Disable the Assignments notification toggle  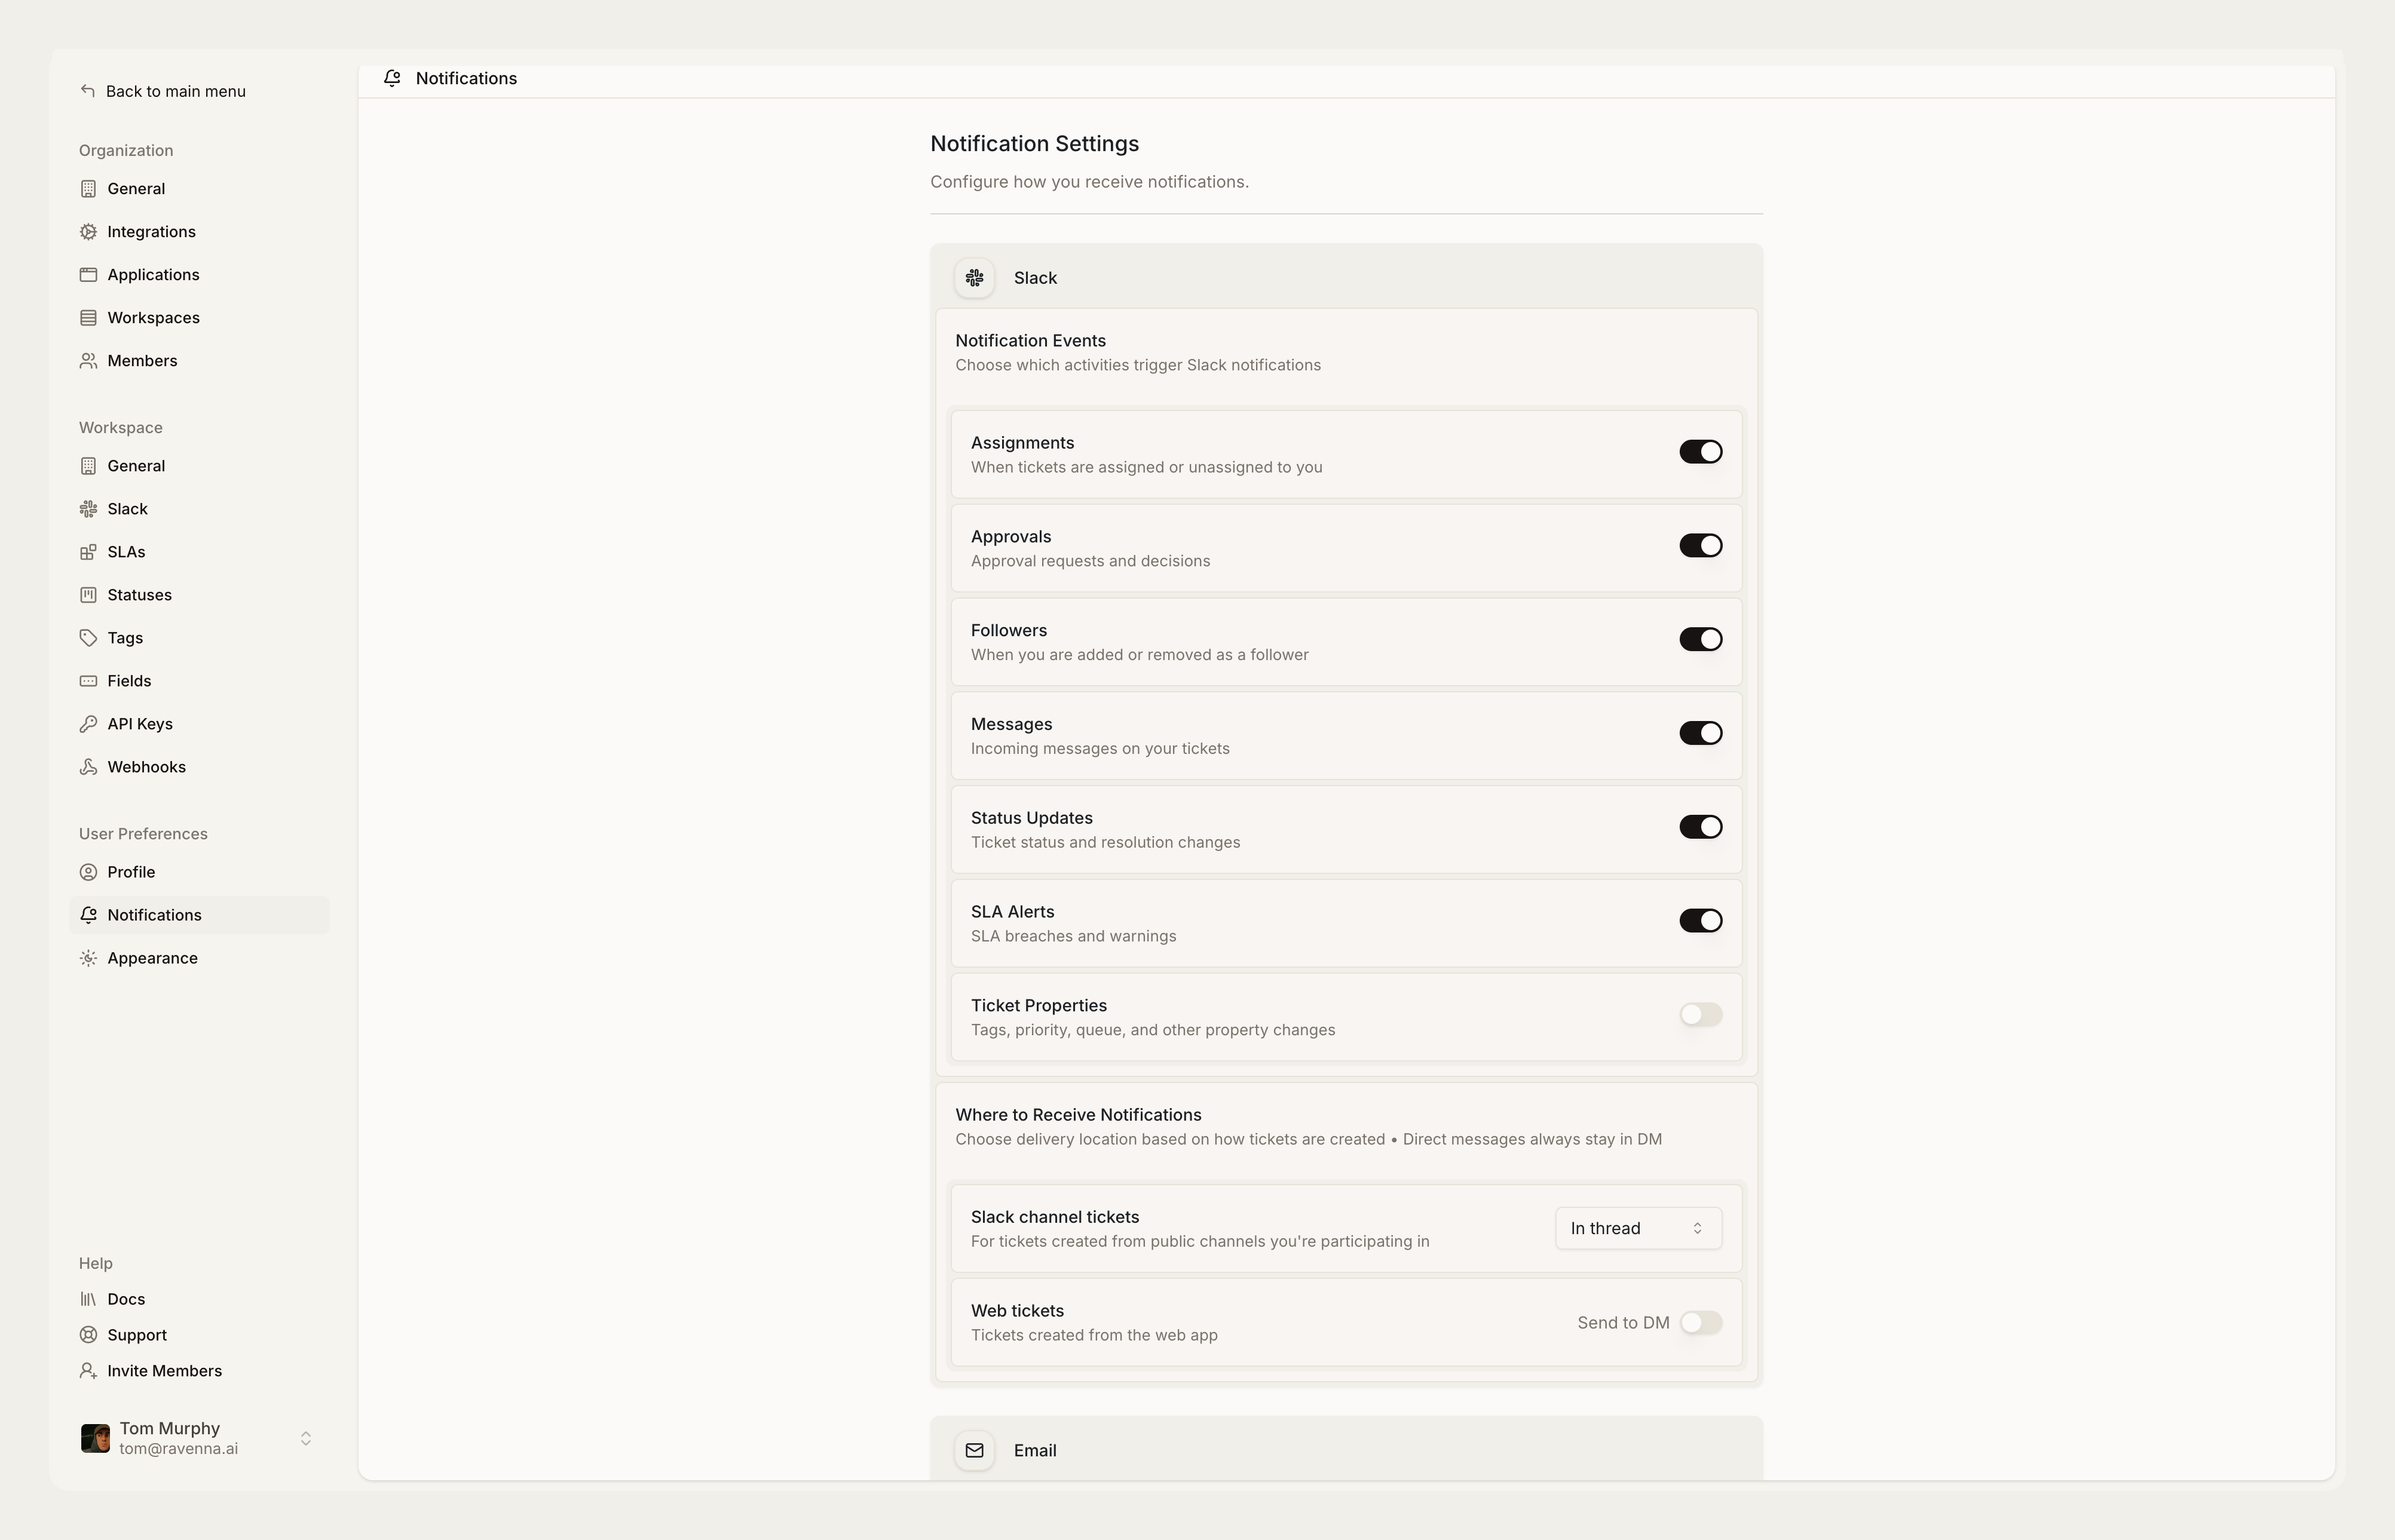[1700, 452]
